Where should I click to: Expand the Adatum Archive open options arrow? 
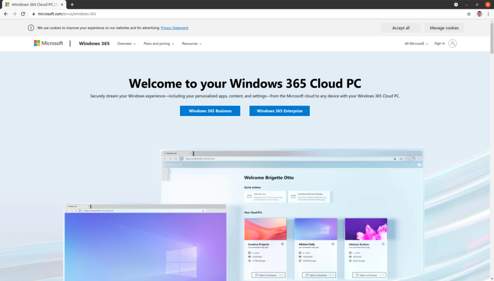click(x=383, y=275)
